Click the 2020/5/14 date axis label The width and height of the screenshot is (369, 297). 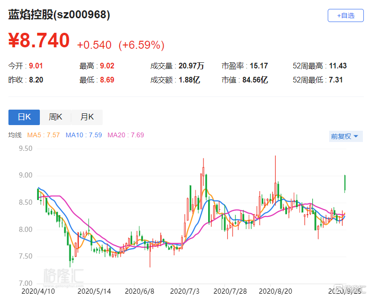tap(94, 291)
